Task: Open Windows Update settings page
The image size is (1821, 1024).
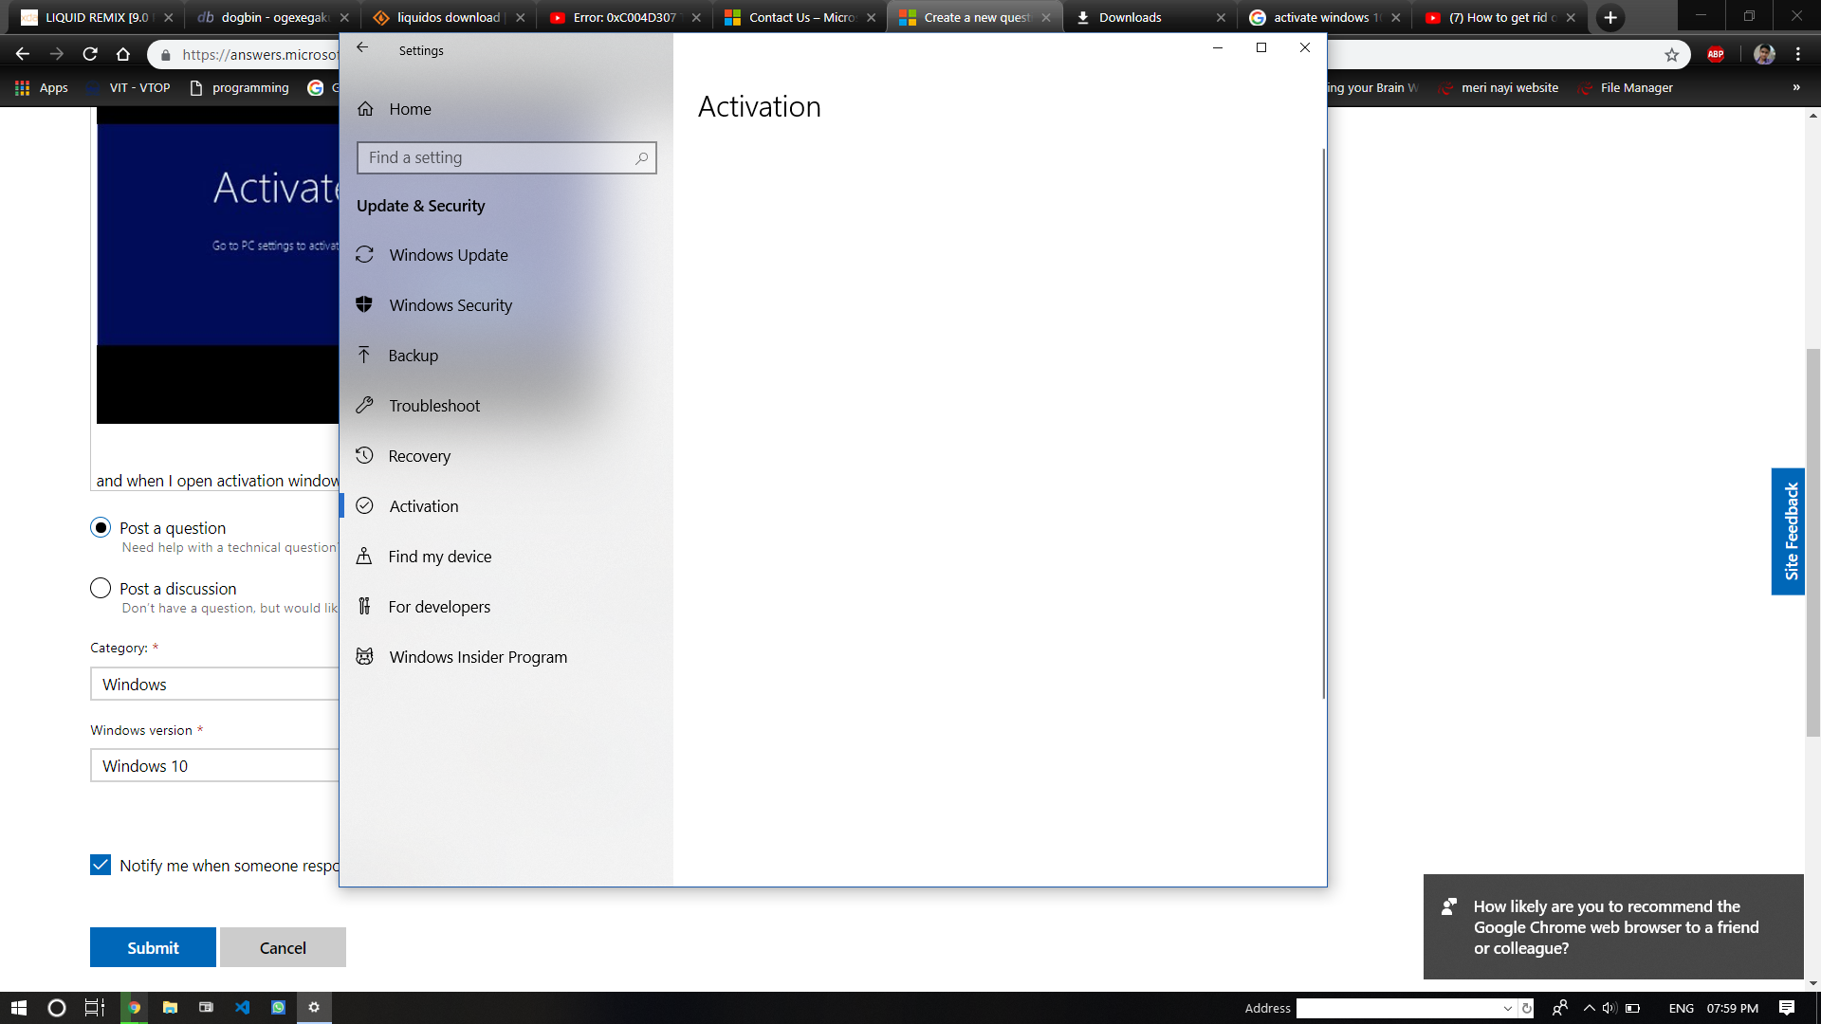Action: pos(449,255)
